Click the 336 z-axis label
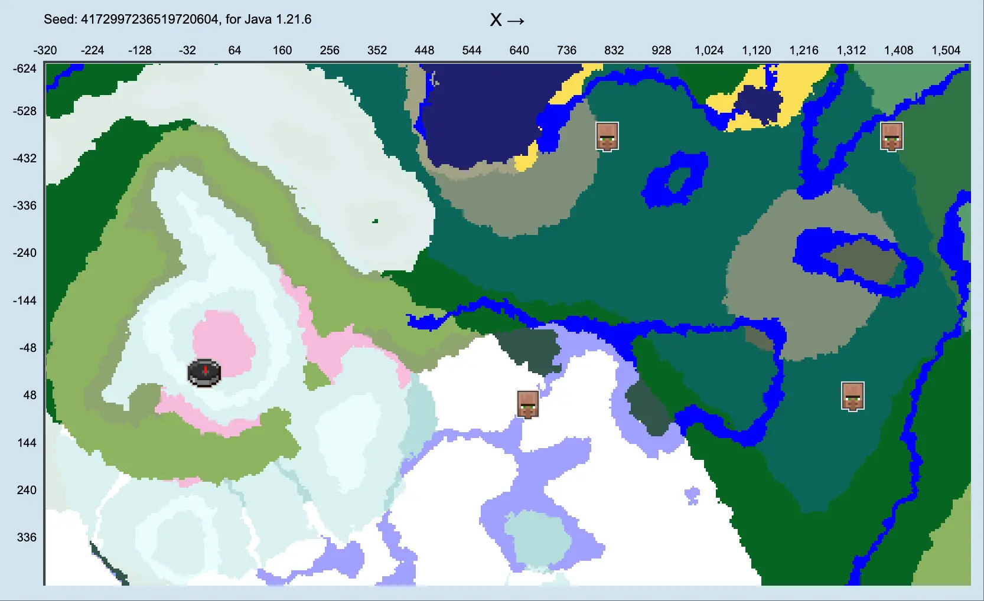This screenshot has width=984, height=601. (x=27, y=537)
